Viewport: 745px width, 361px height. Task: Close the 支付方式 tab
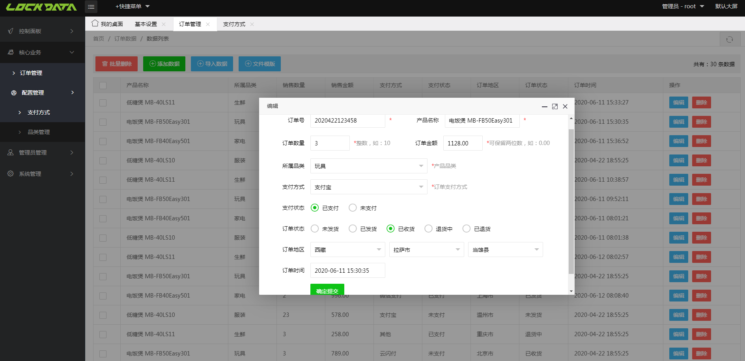tap(252, 24)
